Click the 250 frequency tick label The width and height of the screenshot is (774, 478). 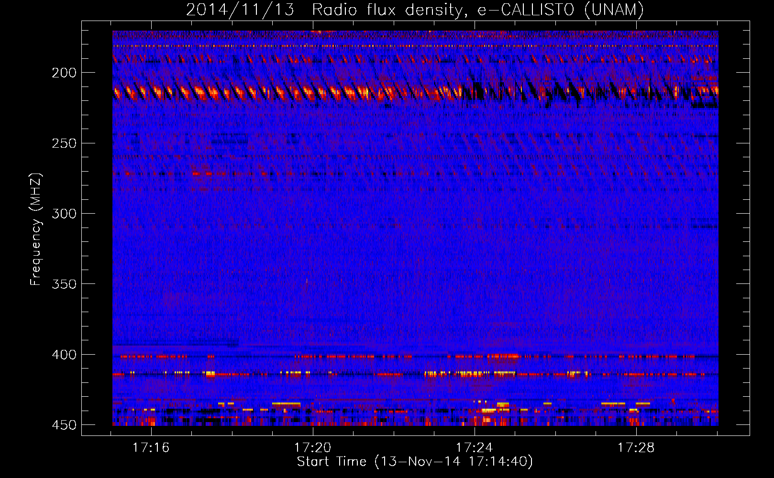(x=64, y=143)
